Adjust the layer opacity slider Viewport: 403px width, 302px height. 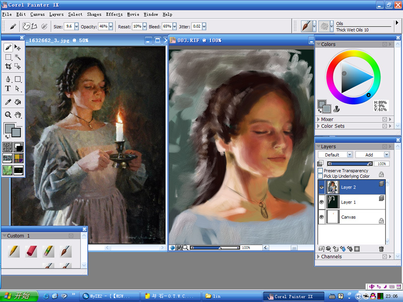pos(350,164)
